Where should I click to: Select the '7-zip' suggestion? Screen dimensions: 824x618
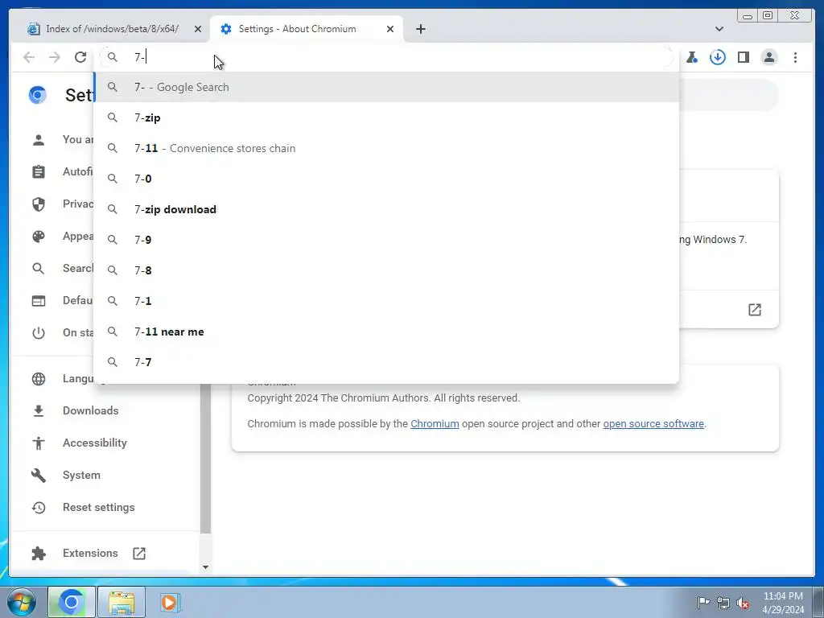[x=386, y=117]
